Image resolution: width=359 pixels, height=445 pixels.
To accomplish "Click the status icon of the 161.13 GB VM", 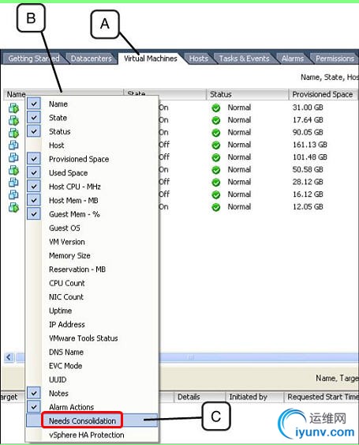I will [x=216, y=145].
